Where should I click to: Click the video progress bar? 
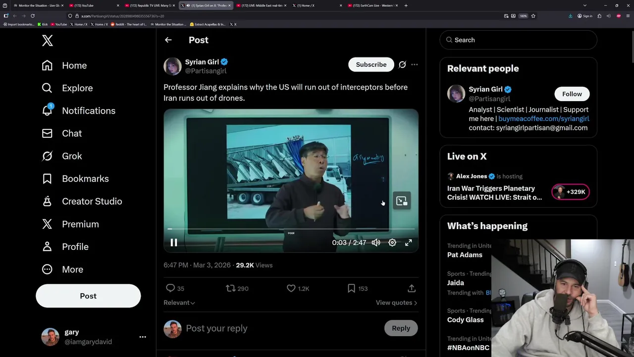[291, 229]
